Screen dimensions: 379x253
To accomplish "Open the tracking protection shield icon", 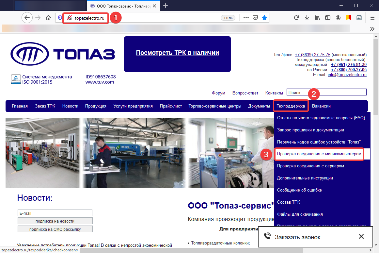I will pyautogui.click(x=60, y=18).
